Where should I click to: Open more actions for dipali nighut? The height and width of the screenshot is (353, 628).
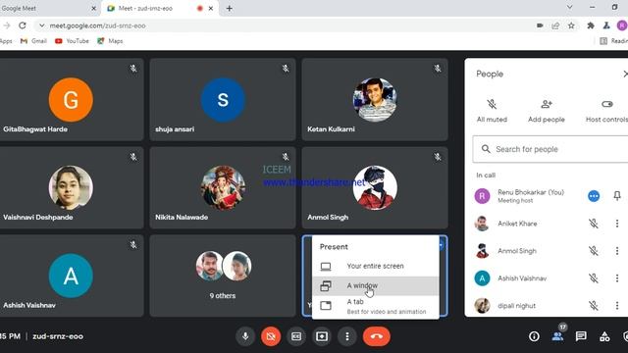[617, 305]
